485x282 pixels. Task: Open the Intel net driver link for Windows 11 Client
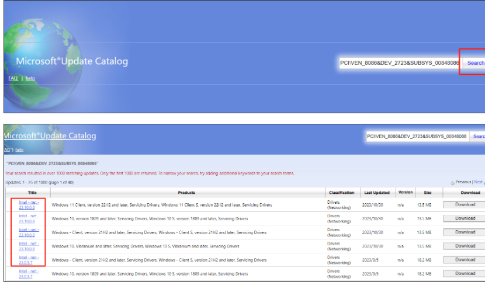[x=29, y=205]
